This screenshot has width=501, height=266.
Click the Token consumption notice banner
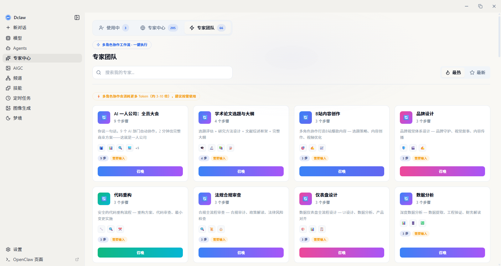[x=146, y=96]
